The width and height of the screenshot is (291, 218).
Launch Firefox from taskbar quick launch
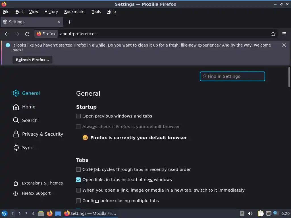pyautogui.click(x=49, y=213)
